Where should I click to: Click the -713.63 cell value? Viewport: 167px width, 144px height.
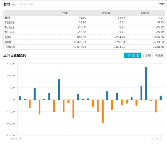[x=159, y=42]
